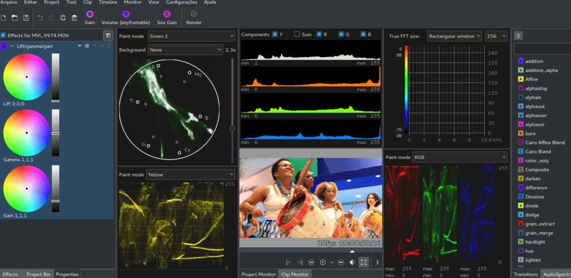Click the Gain effect toolbar icon

coord(90,14)
